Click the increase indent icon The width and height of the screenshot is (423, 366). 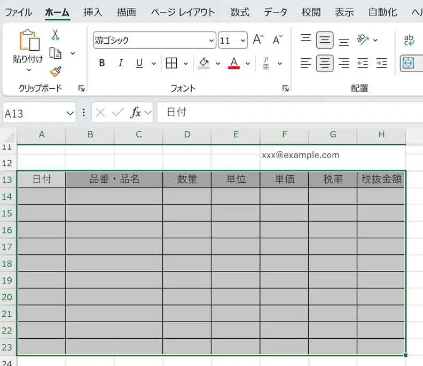[x=381, y=64]
